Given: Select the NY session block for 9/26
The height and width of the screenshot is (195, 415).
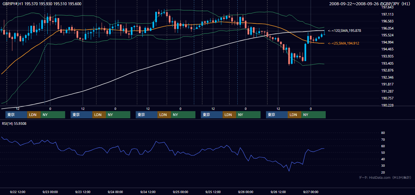Looking at the screenshot, I should pyautogui.click(x=313, y=115).
